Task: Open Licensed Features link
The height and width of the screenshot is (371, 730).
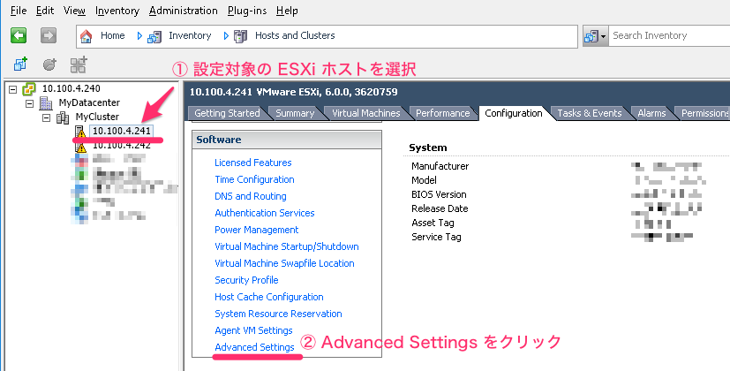Action: [x=253, y=163]
